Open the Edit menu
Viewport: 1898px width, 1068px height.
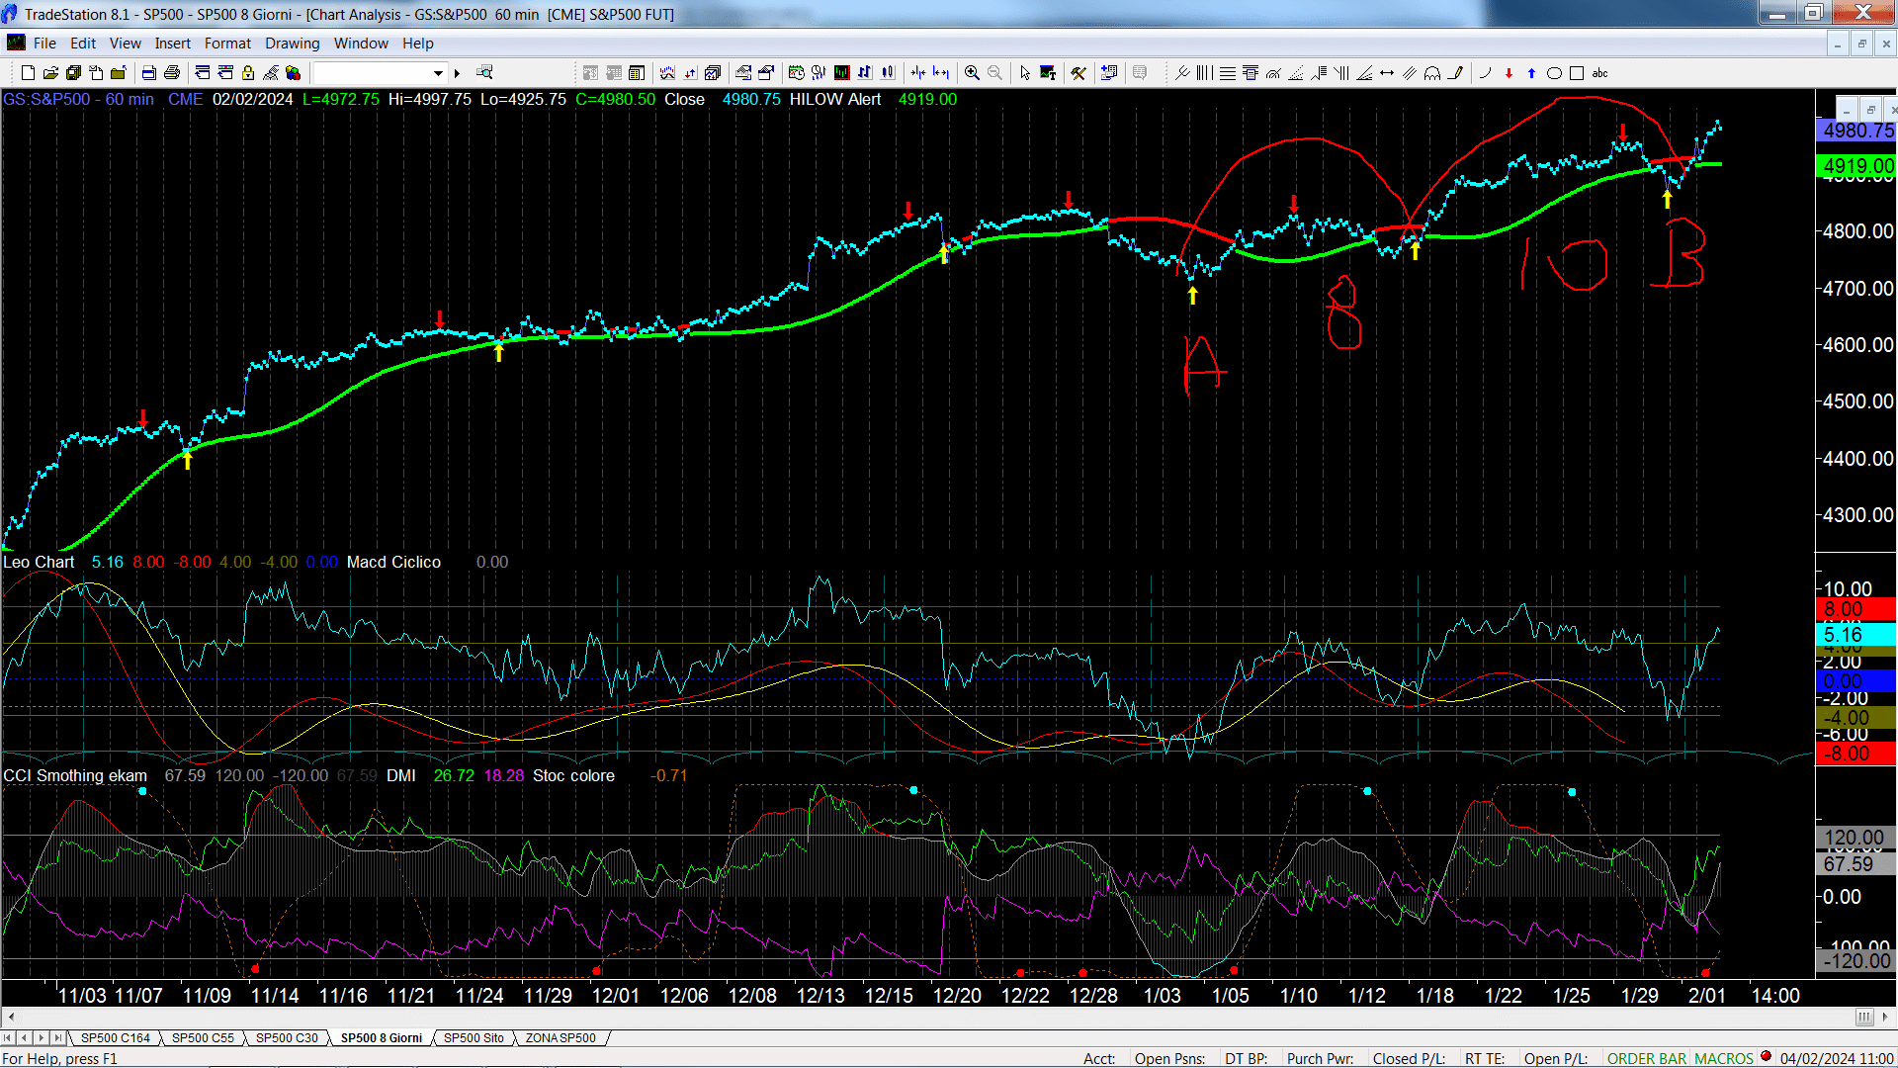83,44
